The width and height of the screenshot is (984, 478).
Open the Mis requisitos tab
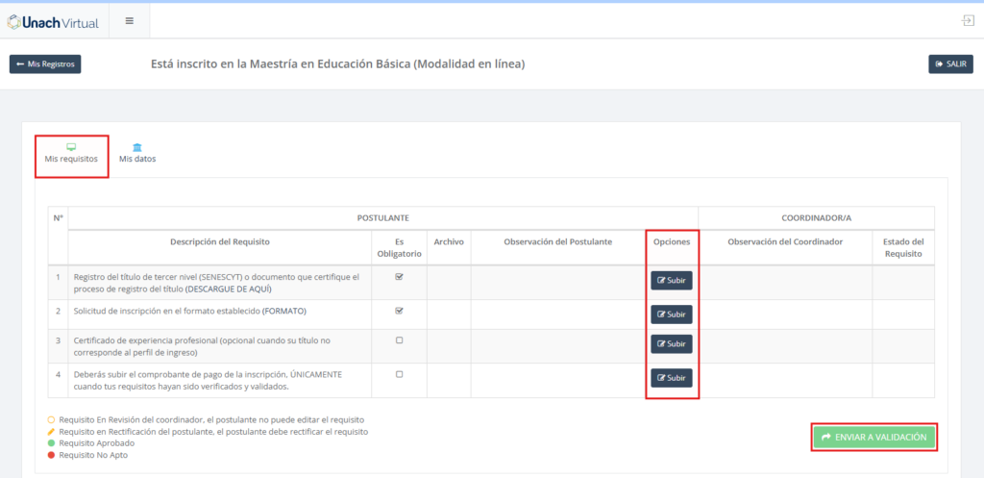click(x=71, y=159)
